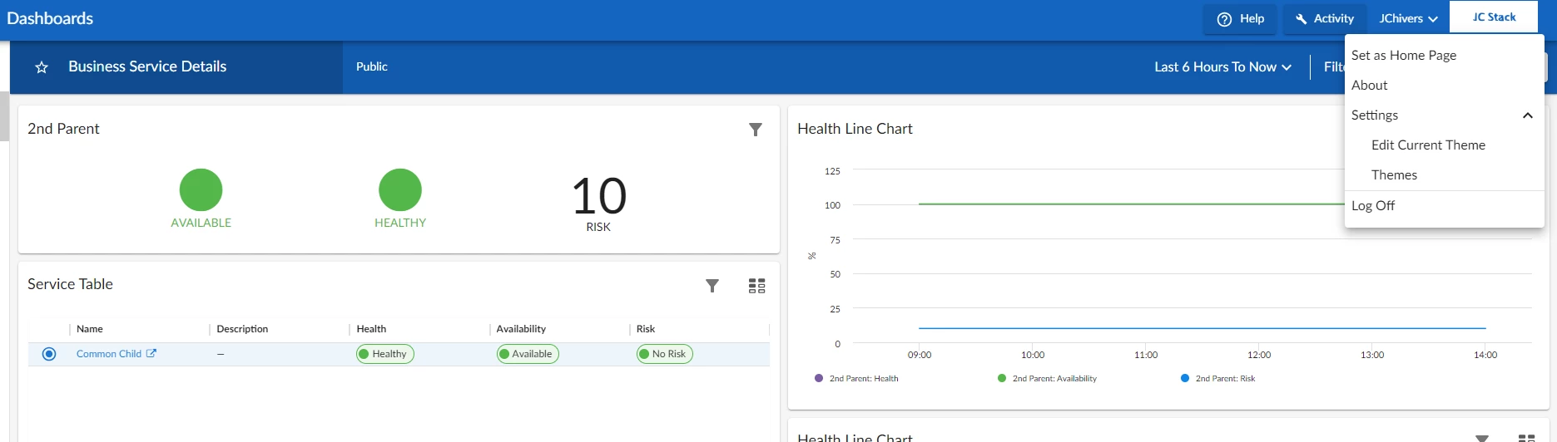Click the blue risk line in chart
The height and width of the screenshot is (442, 1557).
(1202, 328)
